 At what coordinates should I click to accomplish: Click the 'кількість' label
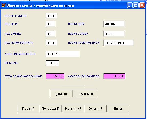(x=11, y=63)
